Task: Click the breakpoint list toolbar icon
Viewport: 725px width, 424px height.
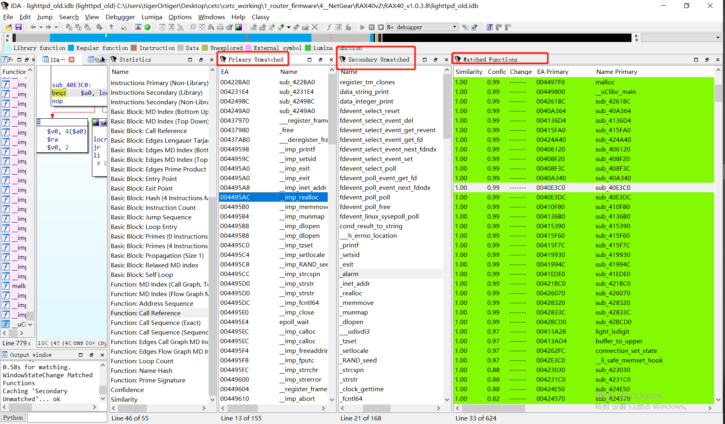Action: point(489,27)
